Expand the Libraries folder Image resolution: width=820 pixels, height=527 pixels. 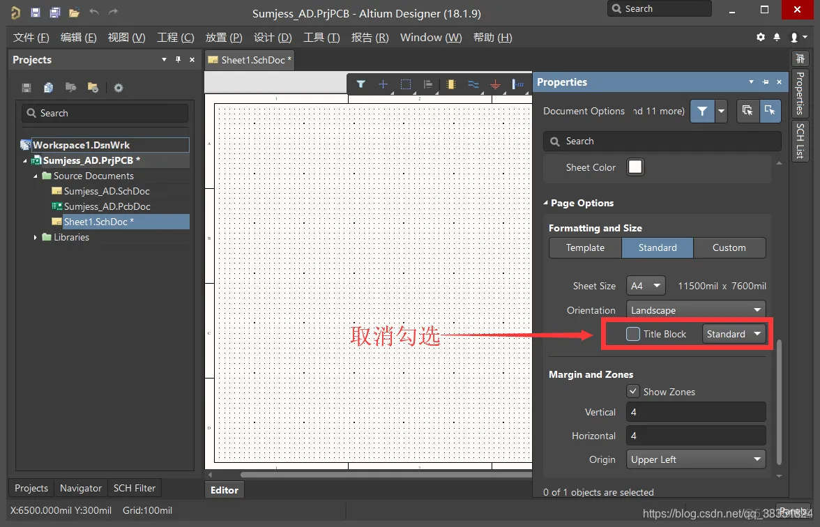pyautogui.click(x=35, y=237)
